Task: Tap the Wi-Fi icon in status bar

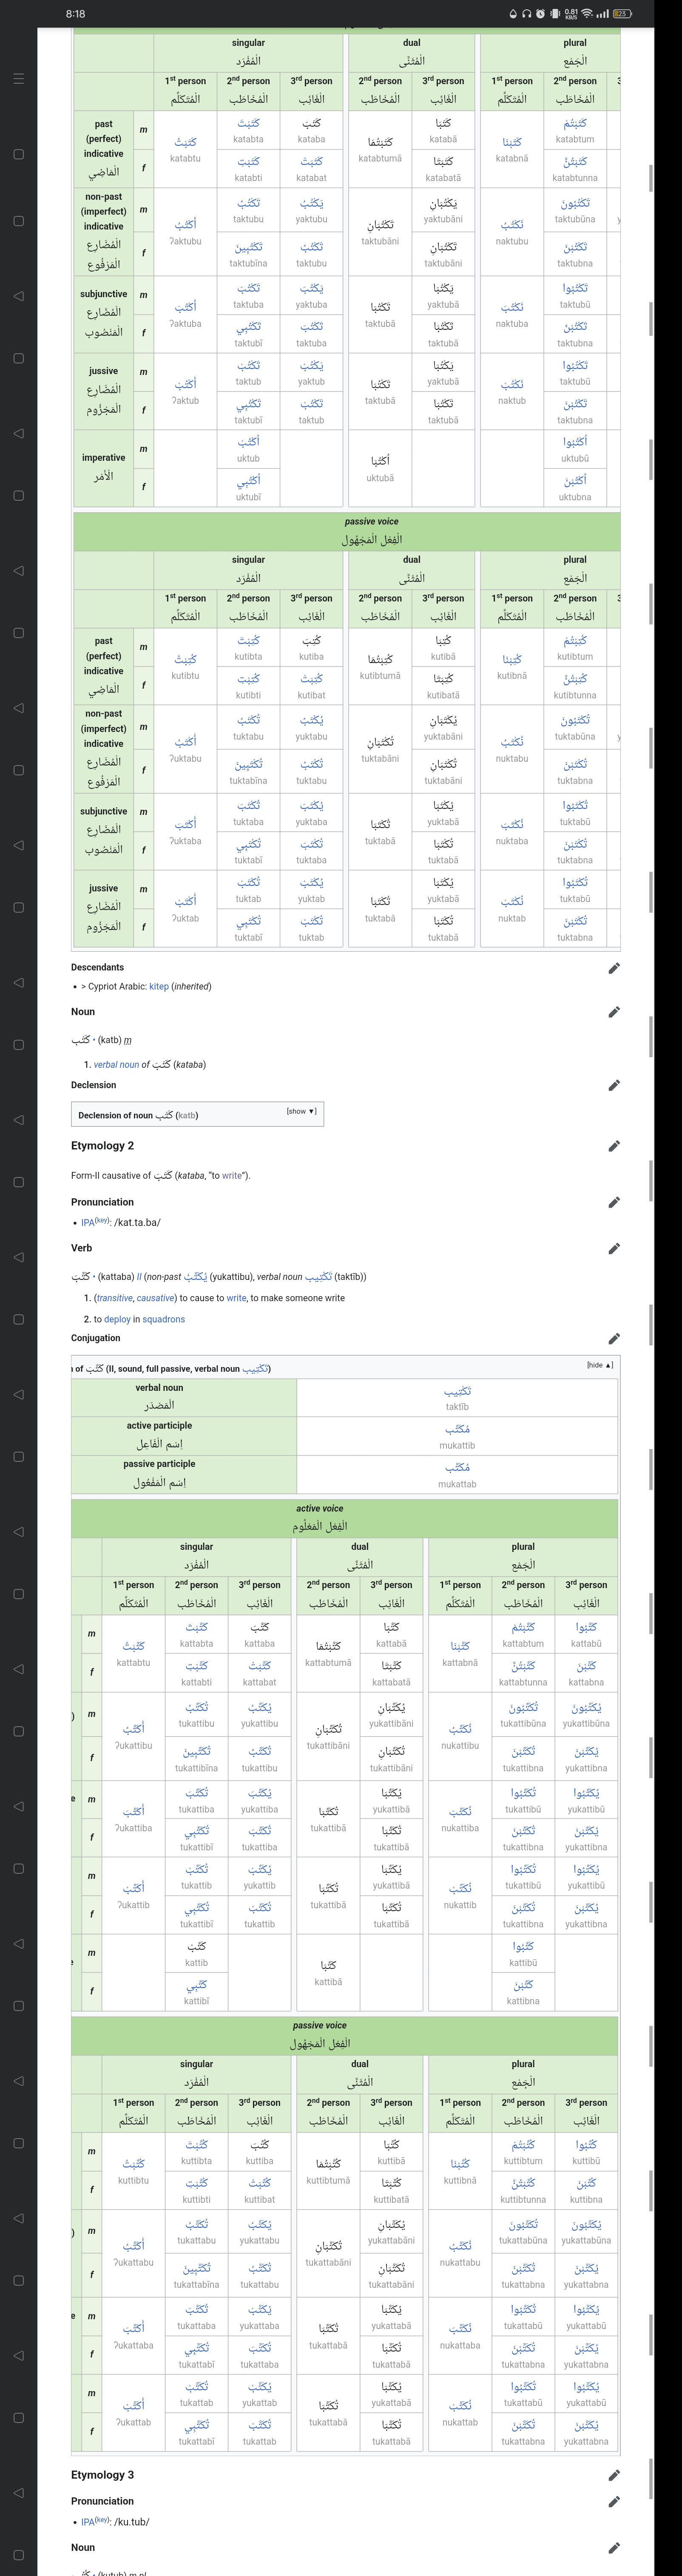Action: click(x=587, y=14)
